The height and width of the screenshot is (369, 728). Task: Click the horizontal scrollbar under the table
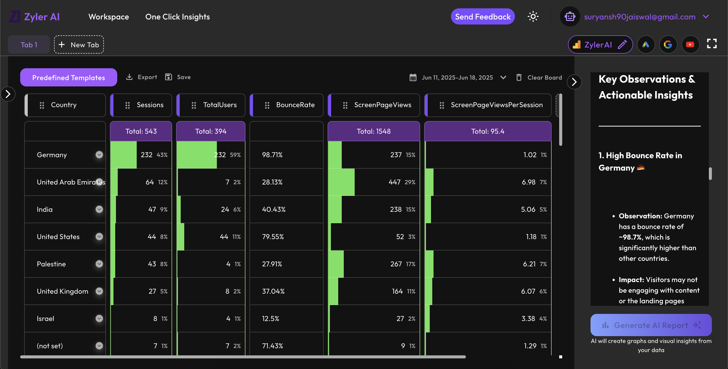click(242, 357)
